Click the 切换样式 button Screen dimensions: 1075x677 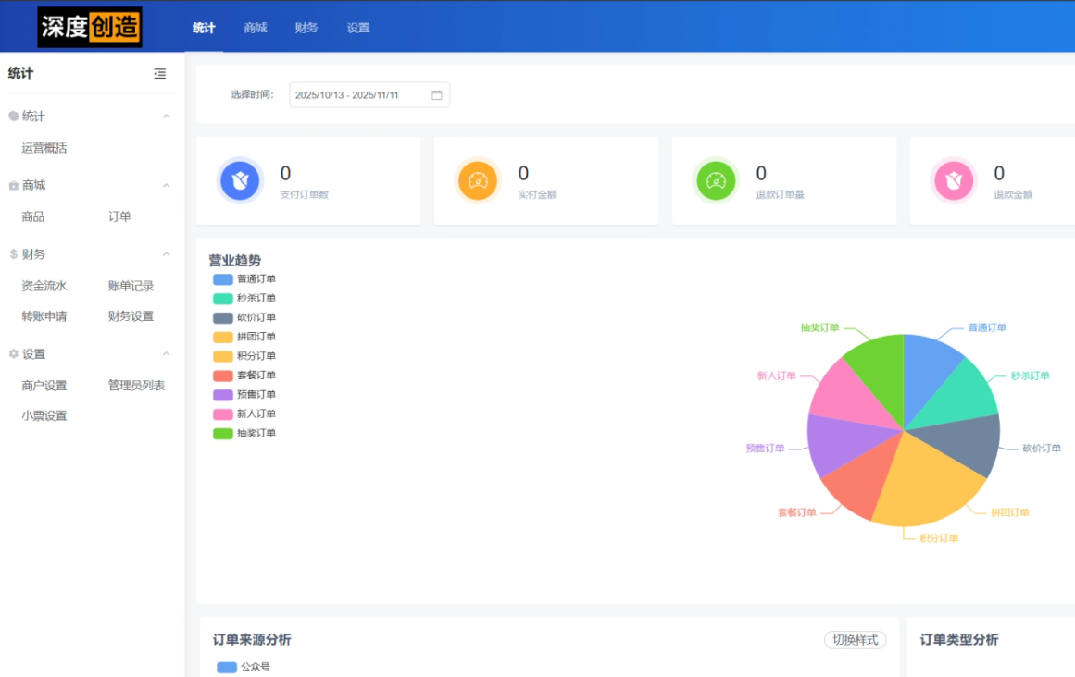point(855,640)
